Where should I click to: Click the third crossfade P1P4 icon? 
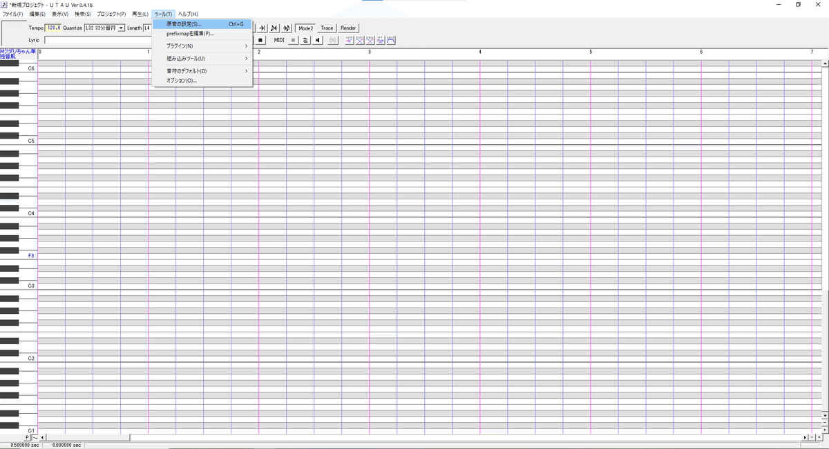pyautogui.click(x=370, y=40)
